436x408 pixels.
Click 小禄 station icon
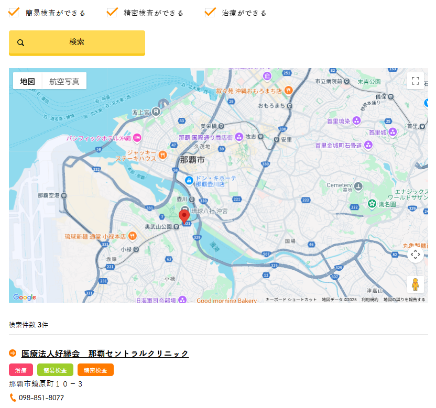(136, 250)
